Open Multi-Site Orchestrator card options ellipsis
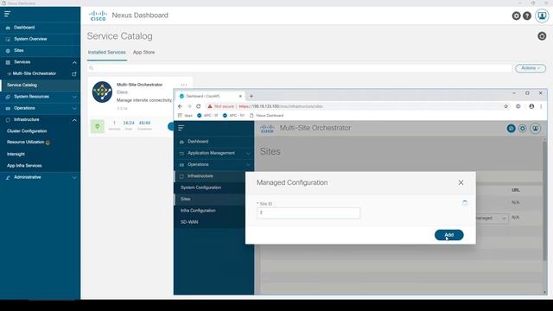The image size is (553, 311). pyautogui.click(x=184, y=85)
